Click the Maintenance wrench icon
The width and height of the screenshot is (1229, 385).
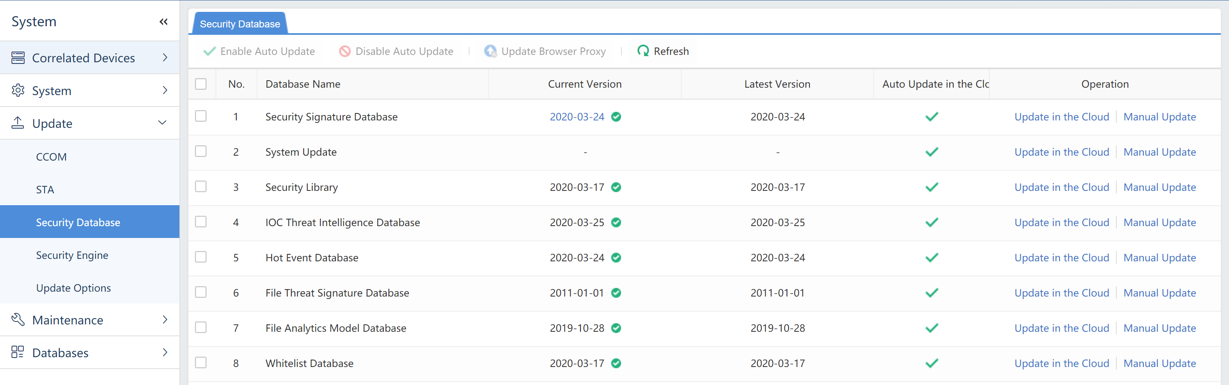click(18, 319)
